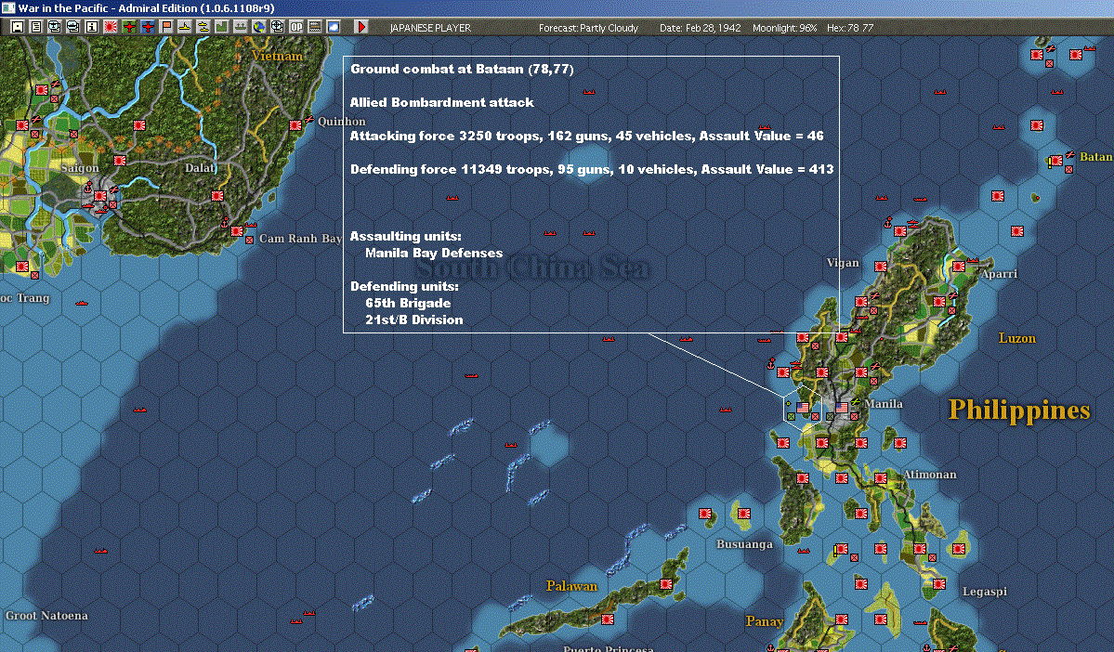Click the orange flag toolbar icon

pyautogui.click(x=166, y=27)
